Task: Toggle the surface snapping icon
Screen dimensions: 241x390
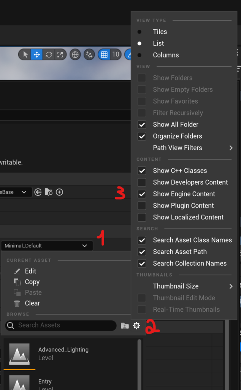Action: tap(89, 54)
